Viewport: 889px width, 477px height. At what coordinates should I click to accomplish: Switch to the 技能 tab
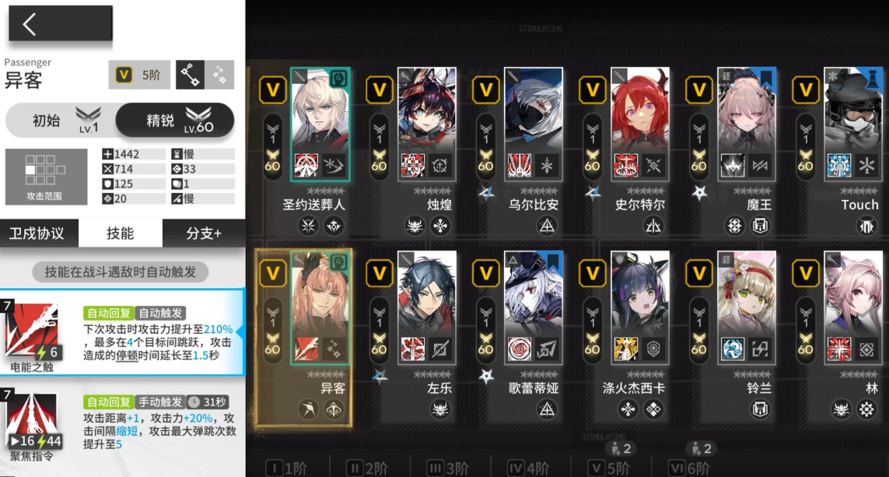[x=121, y=233]
